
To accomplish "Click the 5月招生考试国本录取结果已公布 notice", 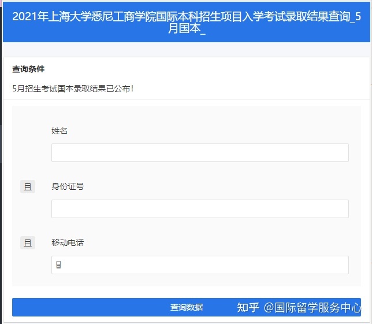I will click(x=73, y=89).
